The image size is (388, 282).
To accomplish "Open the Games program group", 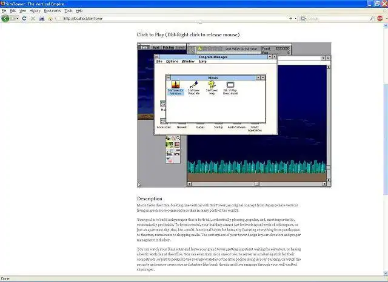I will pos(200,127).
